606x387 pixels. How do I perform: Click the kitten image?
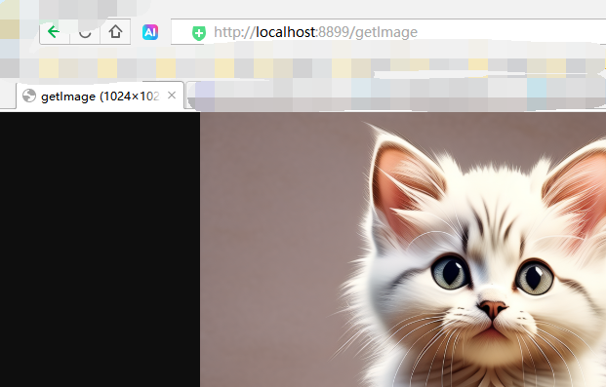[x=403, y=250]
